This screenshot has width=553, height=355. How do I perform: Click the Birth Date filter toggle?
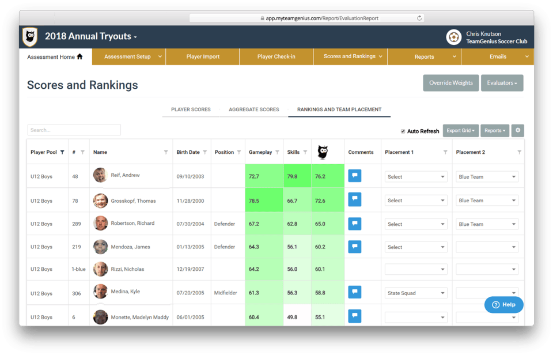(x=204, y=152)
